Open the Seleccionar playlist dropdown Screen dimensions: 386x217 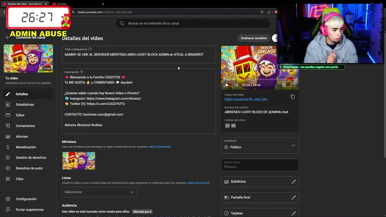tap(100, 192)
